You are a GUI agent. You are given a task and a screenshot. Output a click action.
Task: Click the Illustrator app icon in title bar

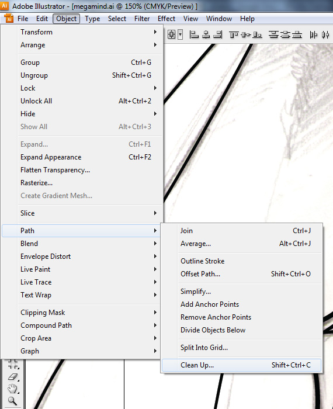(5, 5)
